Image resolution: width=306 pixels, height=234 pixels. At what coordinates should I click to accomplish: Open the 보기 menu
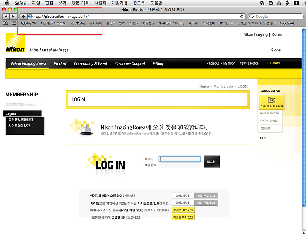pos(62,3)
